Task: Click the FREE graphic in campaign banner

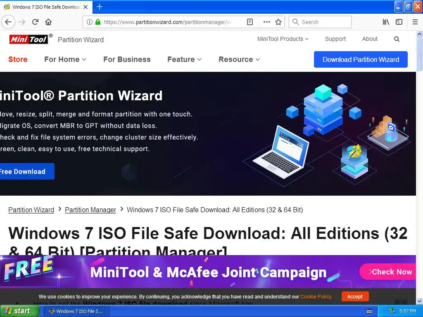Action: pyautogui.click(x=29, y=268)
